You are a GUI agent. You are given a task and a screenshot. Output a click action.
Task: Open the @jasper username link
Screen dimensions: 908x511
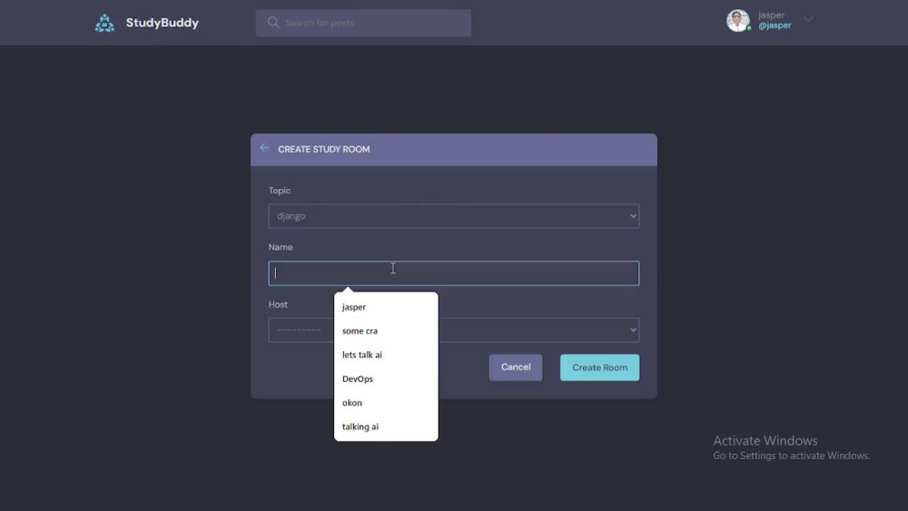tap(775, 25)
